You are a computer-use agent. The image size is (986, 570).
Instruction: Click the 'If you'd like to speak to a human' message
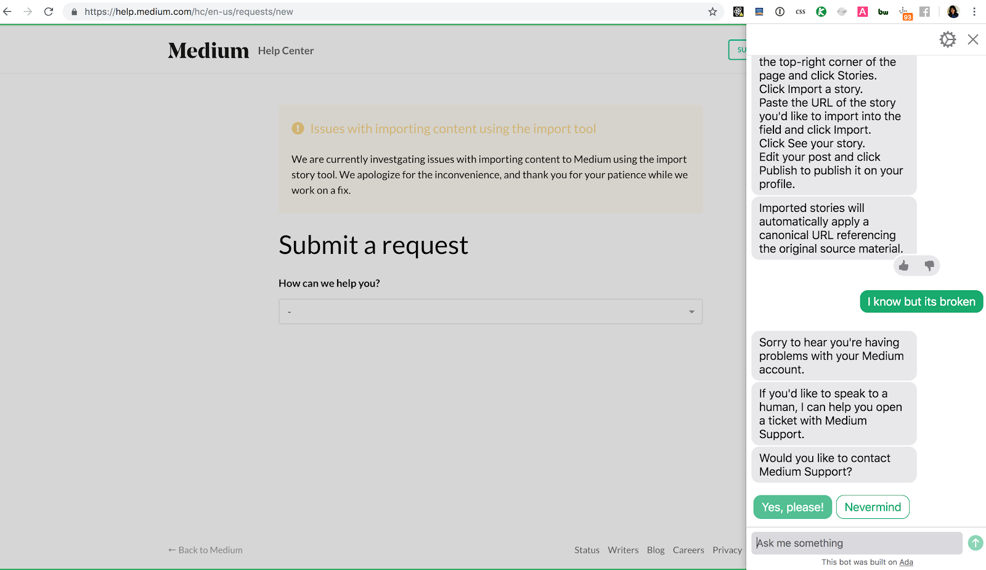coord(834,413)
